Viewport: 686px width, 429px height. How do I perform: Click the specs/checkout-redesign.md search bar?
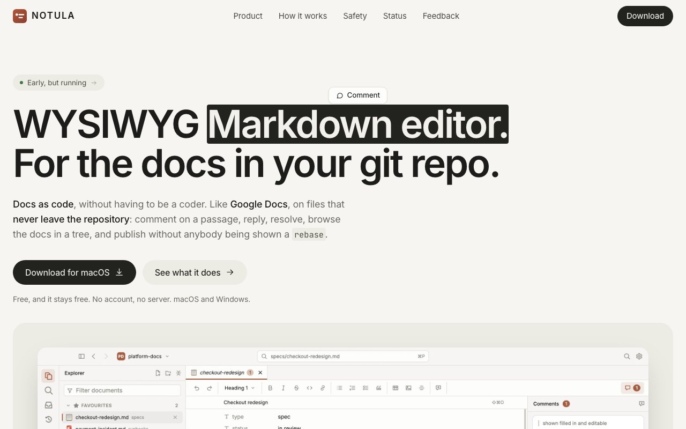tap(343, 356)
